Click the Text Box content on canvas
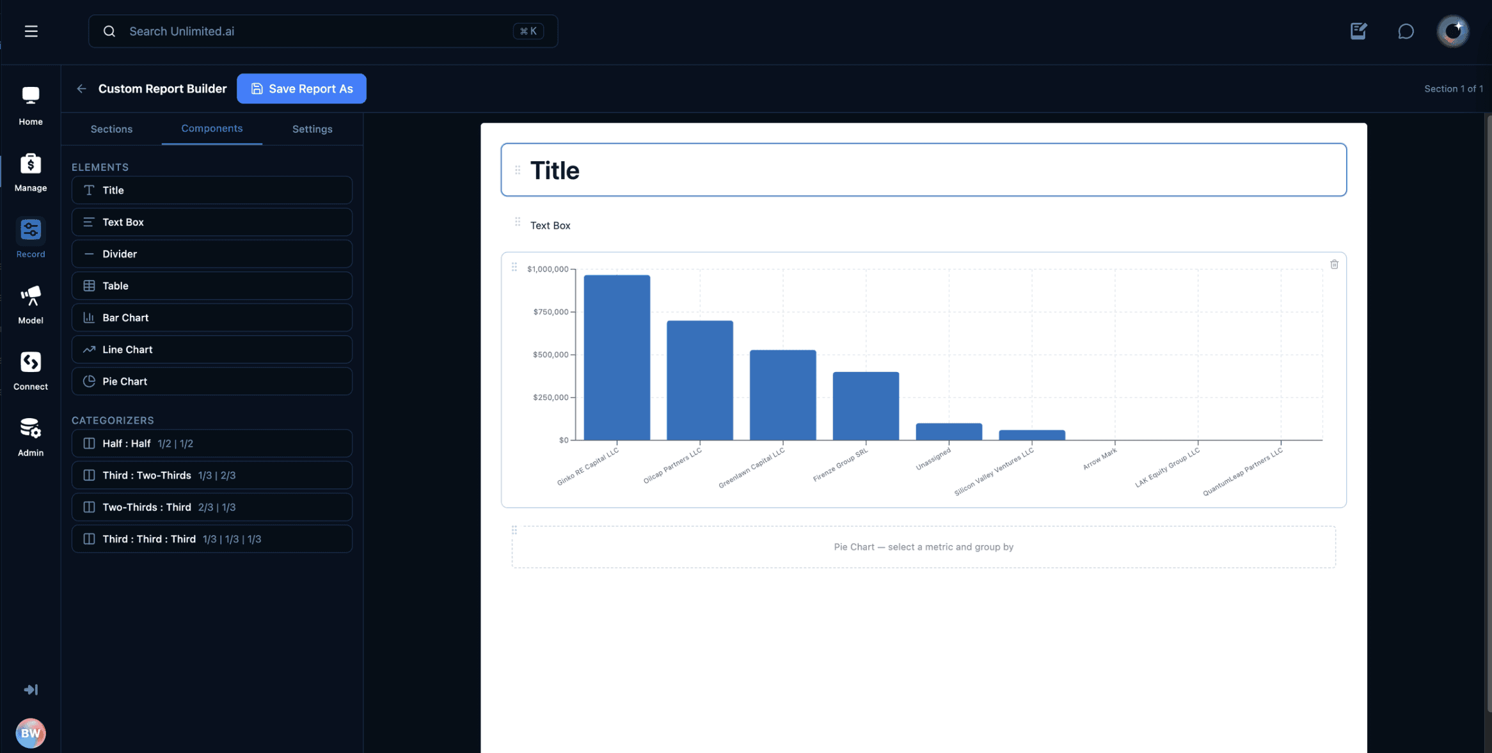This screenshot has height=753, width=1492. [550, 226]
